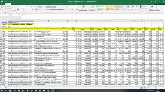
Task: Undo the last action
Action: [x=6, y=1]
